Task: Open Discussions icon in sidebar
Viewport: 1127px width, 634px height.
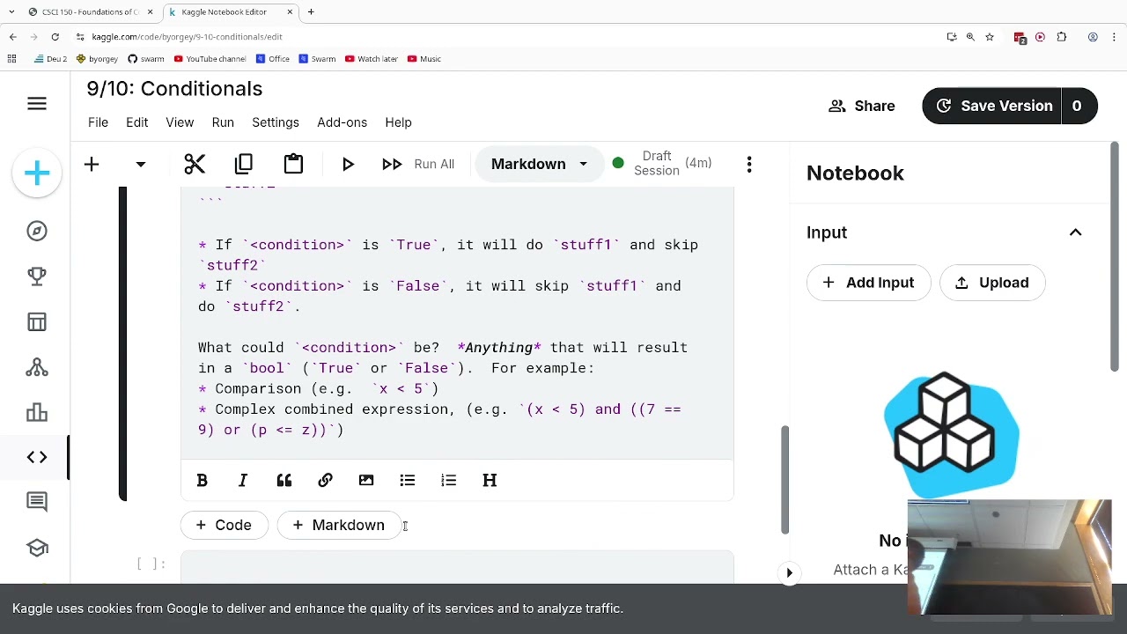Action: click(37, 502)
